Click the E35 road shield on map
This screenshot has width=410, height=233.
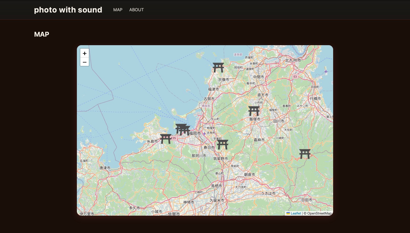173,138
